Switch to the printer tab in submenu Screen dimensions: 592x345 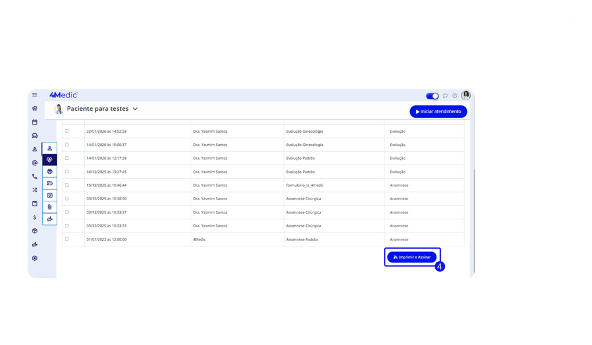(50, 171)
